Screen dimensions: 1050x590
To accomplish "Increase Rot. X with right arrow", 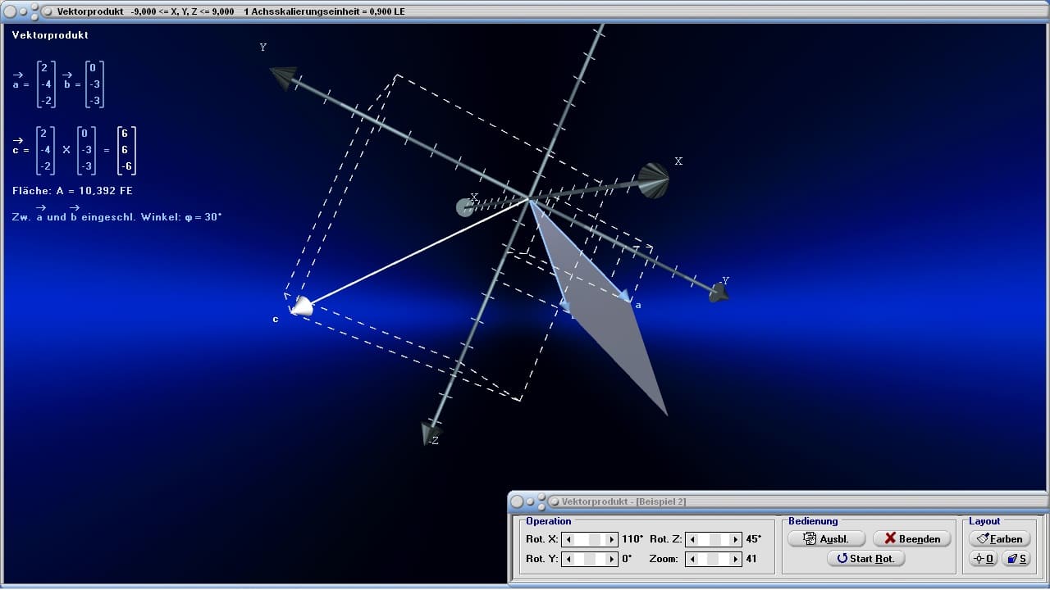I will click(x=612, y=539).
